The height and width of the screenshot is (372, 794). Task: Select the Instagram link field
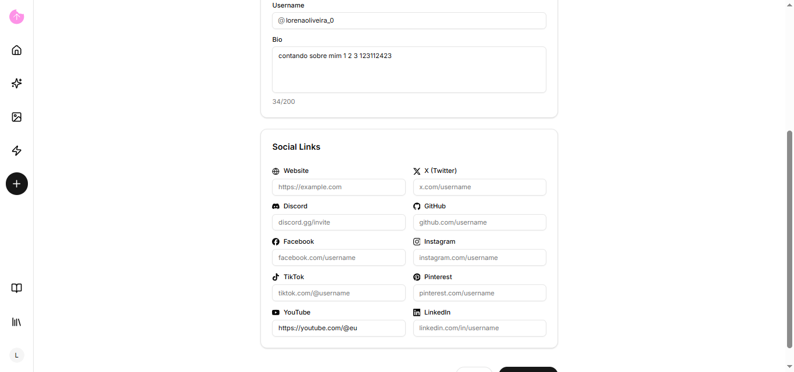(x=480, y=258)
